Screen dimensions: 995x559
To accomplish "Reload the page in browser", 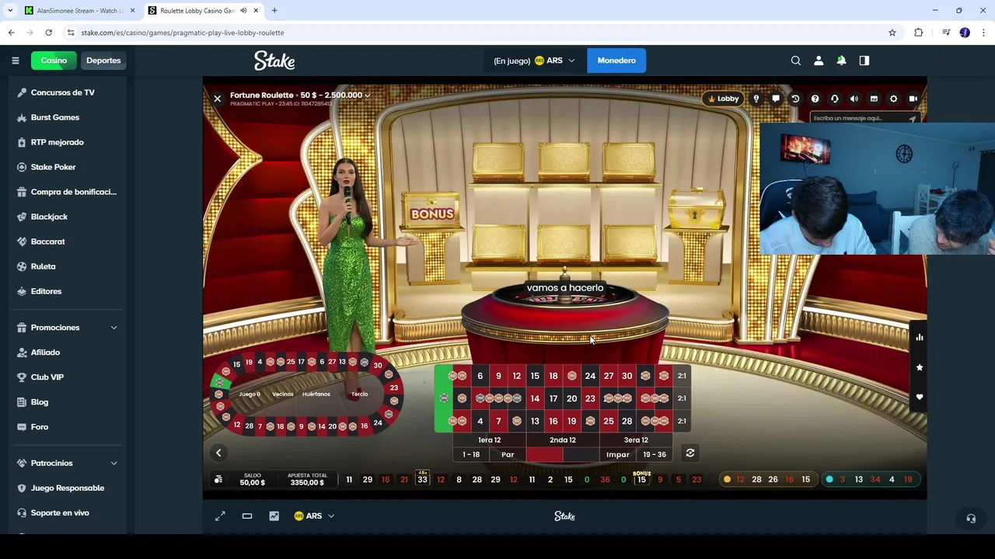I will [x=48, y=33].
